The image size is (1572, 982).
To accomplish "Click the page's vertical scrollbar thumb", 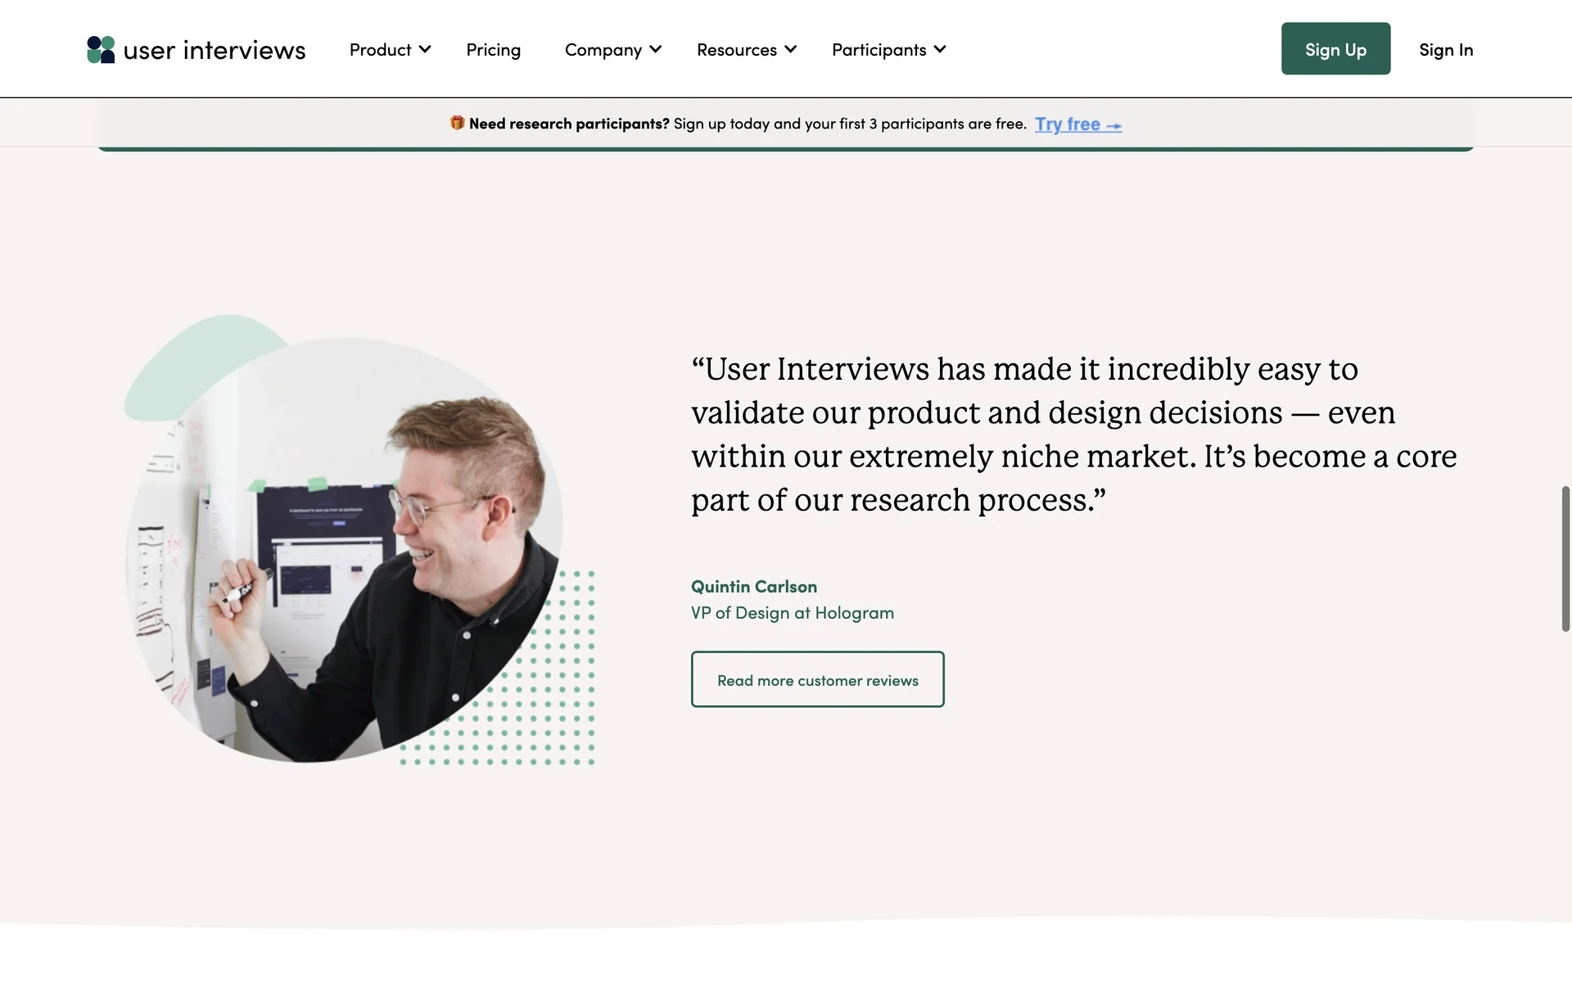I will [x=1565, y=559].
